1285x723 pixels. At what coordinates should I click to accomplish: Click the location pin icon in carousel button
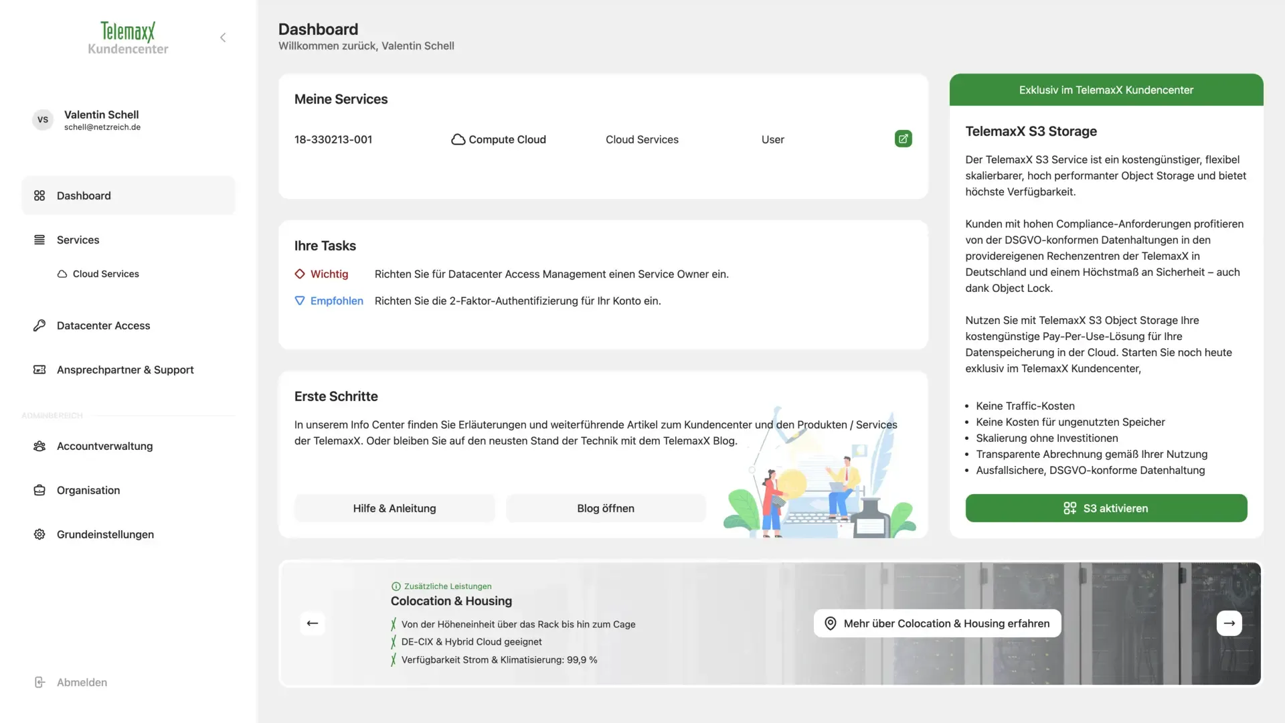pyautogui.click(x=830, y=623)
